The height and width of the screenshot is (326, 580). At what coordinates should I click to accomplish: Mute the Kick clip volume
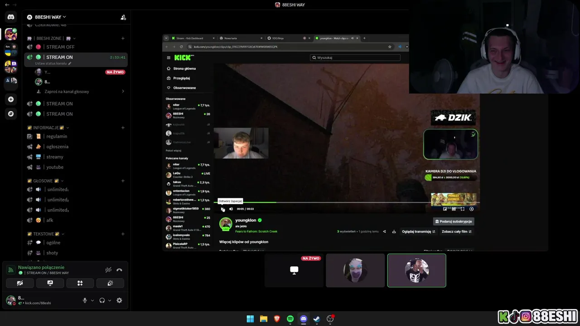(231, 209)
